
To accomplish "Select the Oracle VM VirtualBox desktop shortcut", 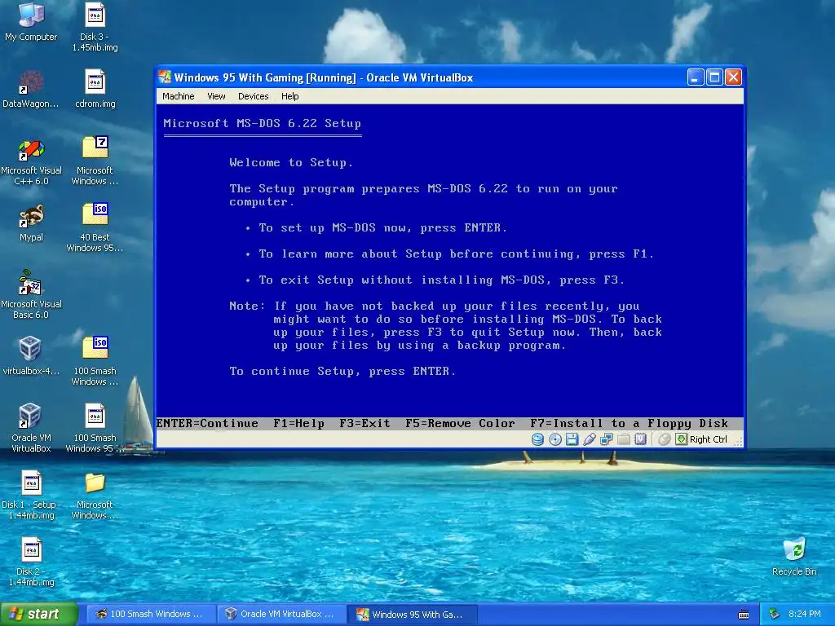I will click(31, 429).
